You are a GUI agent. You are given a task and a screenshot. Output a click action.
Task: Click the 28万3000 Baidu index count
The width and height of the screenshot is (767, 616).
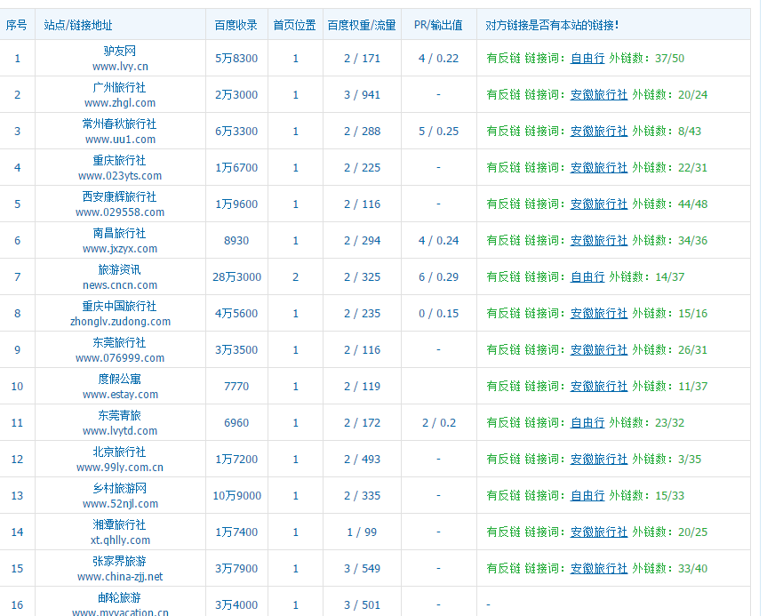(x=236, y=277)
